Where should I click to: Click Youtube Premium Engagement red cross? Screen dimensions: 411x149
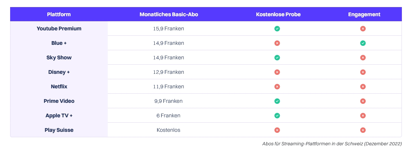(363, 29)
